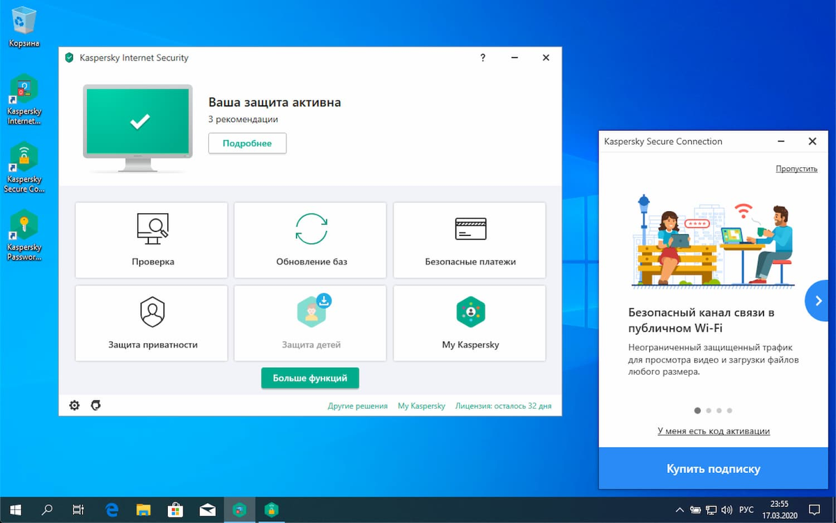Image resolution: width=836 pixels, height=523 pixels.
Task: Open the My Kaspersky hexagon tile
Action: [470, 323]
